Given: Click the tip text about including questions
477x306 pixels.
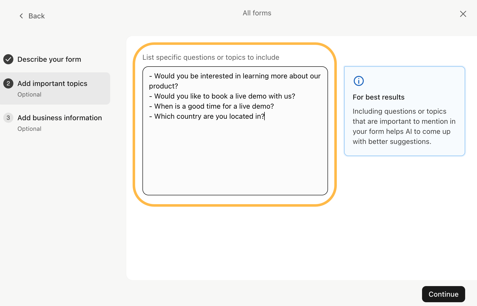Looking at the screenshot, I should pos(404,127).
